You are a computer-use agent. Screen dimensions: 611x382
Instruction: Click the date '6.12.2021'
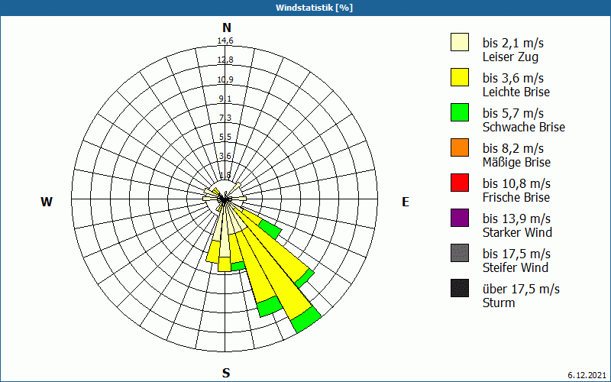(x=587, y=375)
